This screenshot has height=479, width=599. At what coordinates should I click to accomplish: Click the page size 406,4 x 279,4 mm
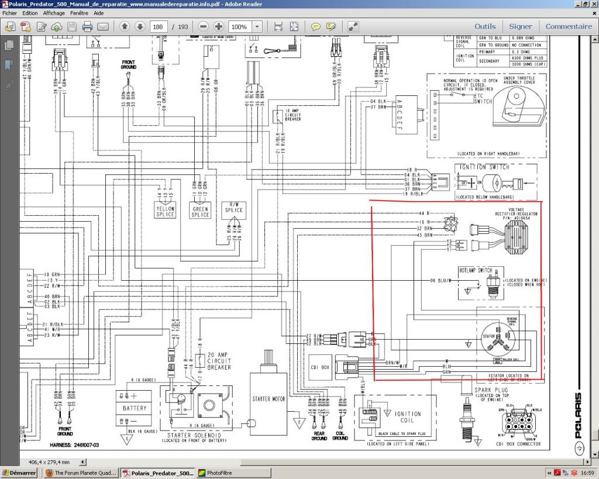pyautogui.click(x=49, y=462)
